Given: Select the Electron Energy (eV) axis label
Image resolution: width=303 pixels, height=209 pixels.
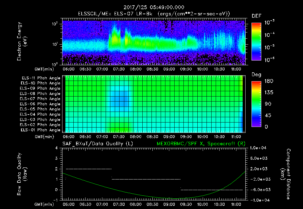Looking at the screenshot, I should [x=22, y=41].
